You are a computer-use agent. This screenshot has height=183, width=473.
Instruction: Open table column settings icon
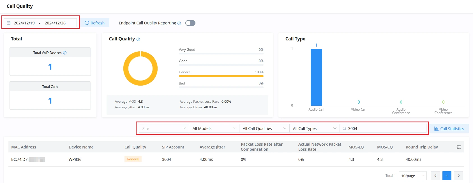coord(459,147)
